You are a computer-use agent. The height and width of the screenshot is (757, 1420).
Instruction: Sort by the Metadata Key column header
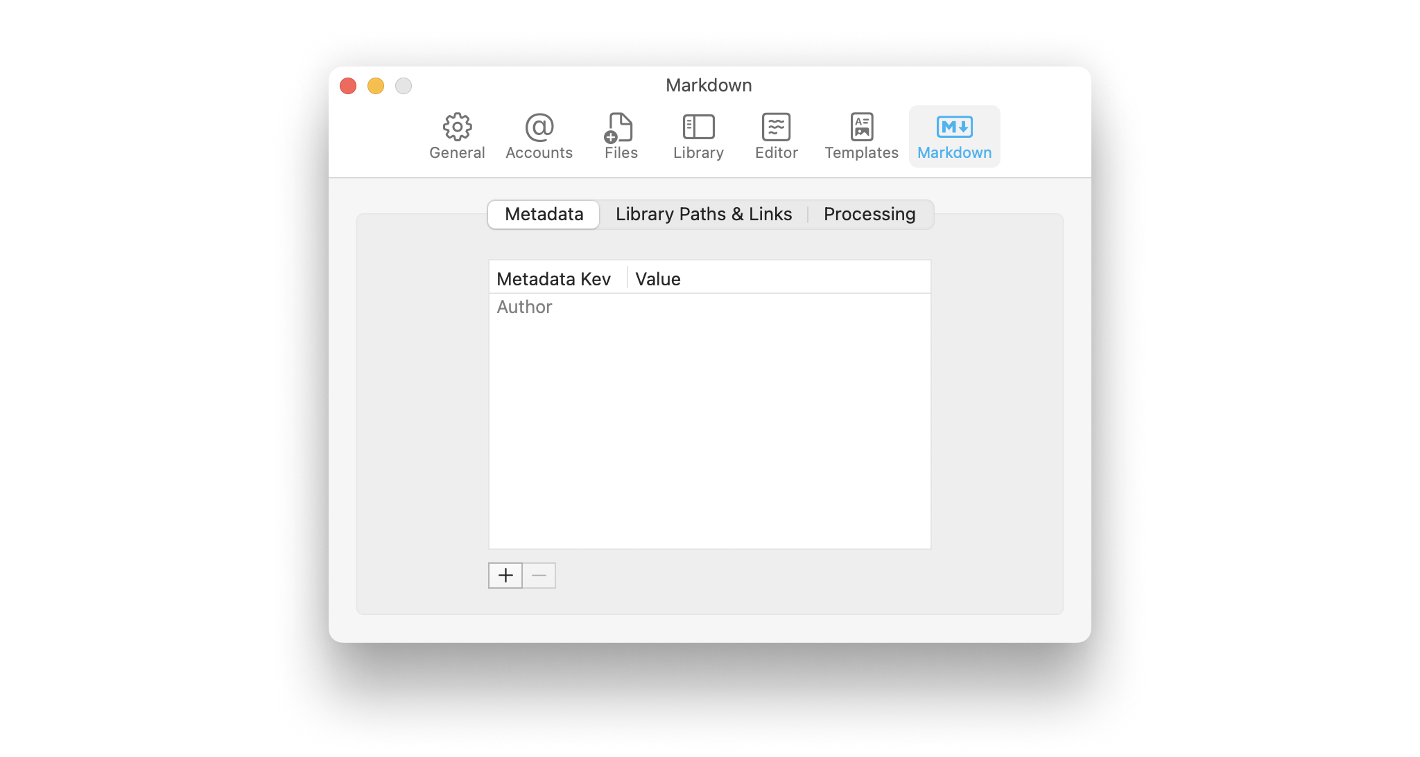553,278
